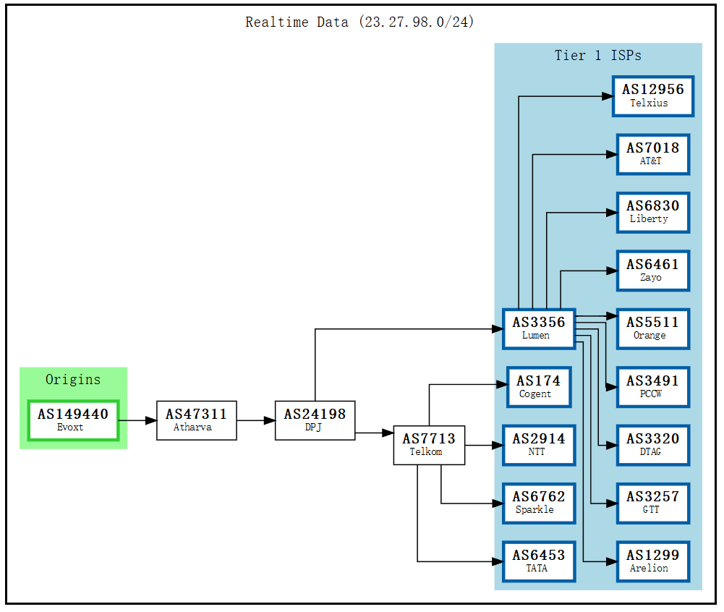Click the AS12956 Telxius node
The image size is (724, 612).
pos(652,96)
